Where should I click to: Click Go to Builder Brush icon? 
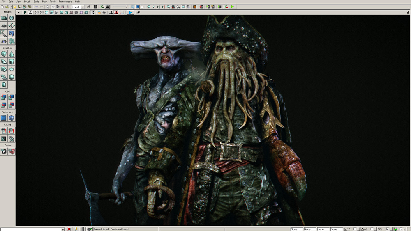coord(12,151)
